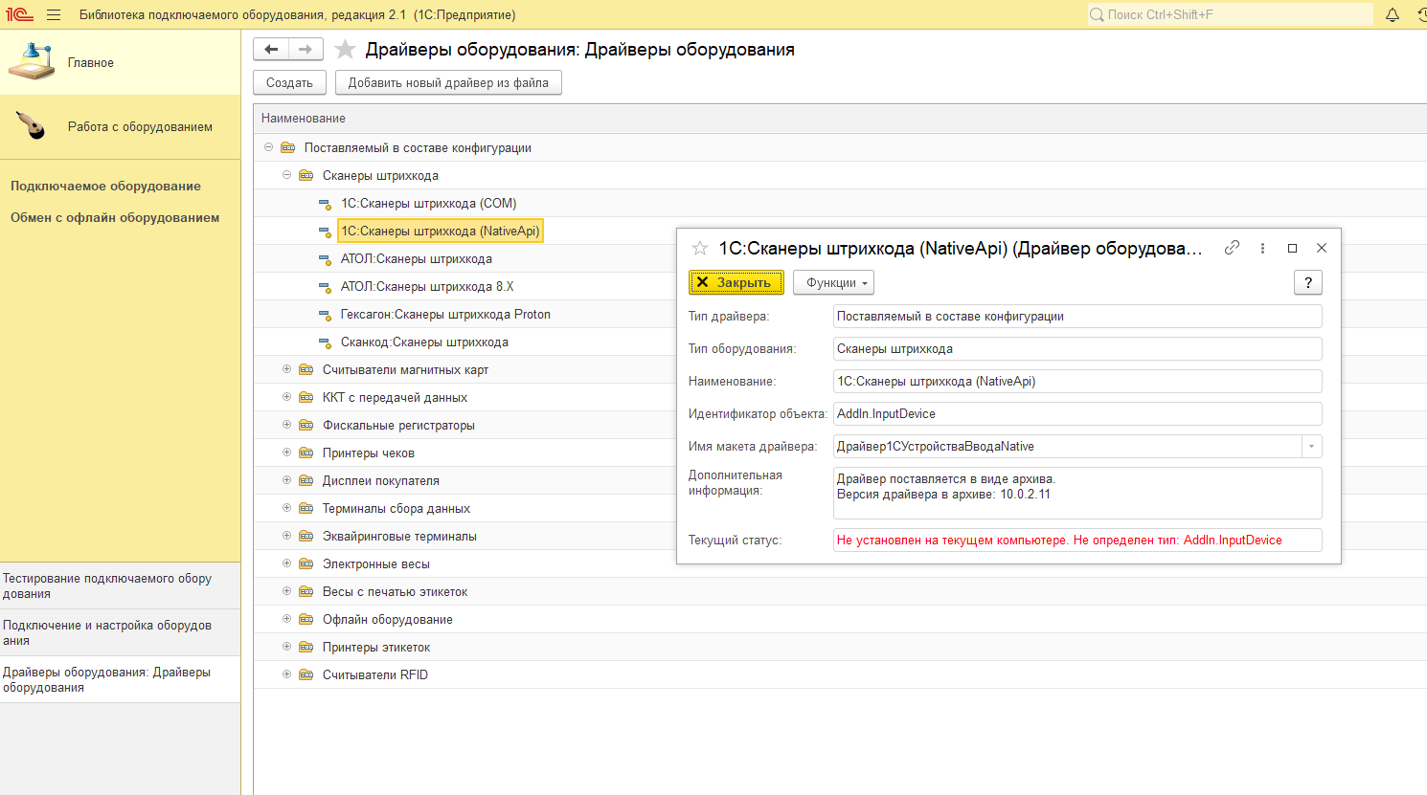Click the Создать button
The image size is (1427, 795).
289,82
